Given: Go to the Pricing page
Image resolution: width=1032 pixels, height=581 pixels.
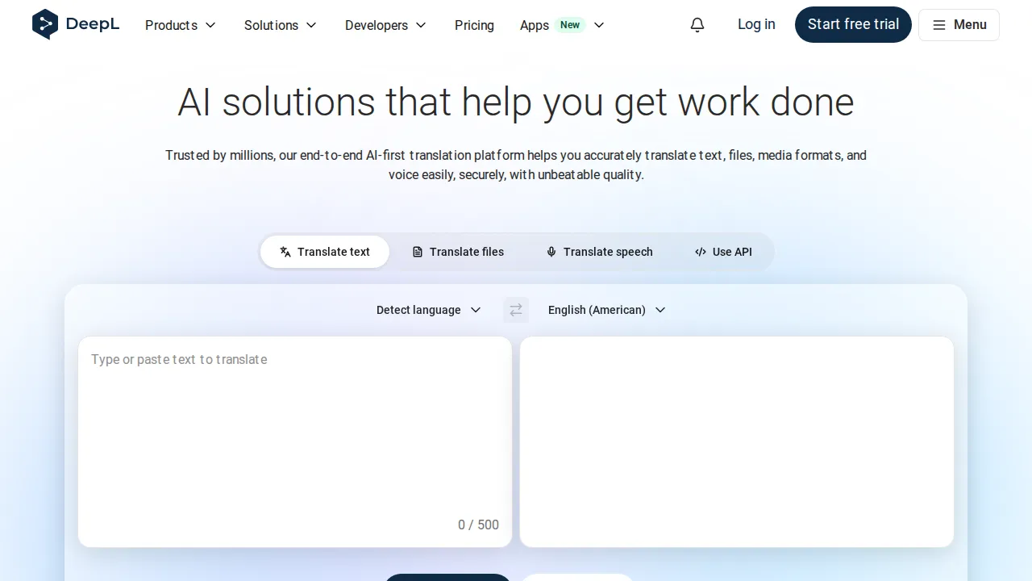Looking at the screenshot, I should [474, 25].
